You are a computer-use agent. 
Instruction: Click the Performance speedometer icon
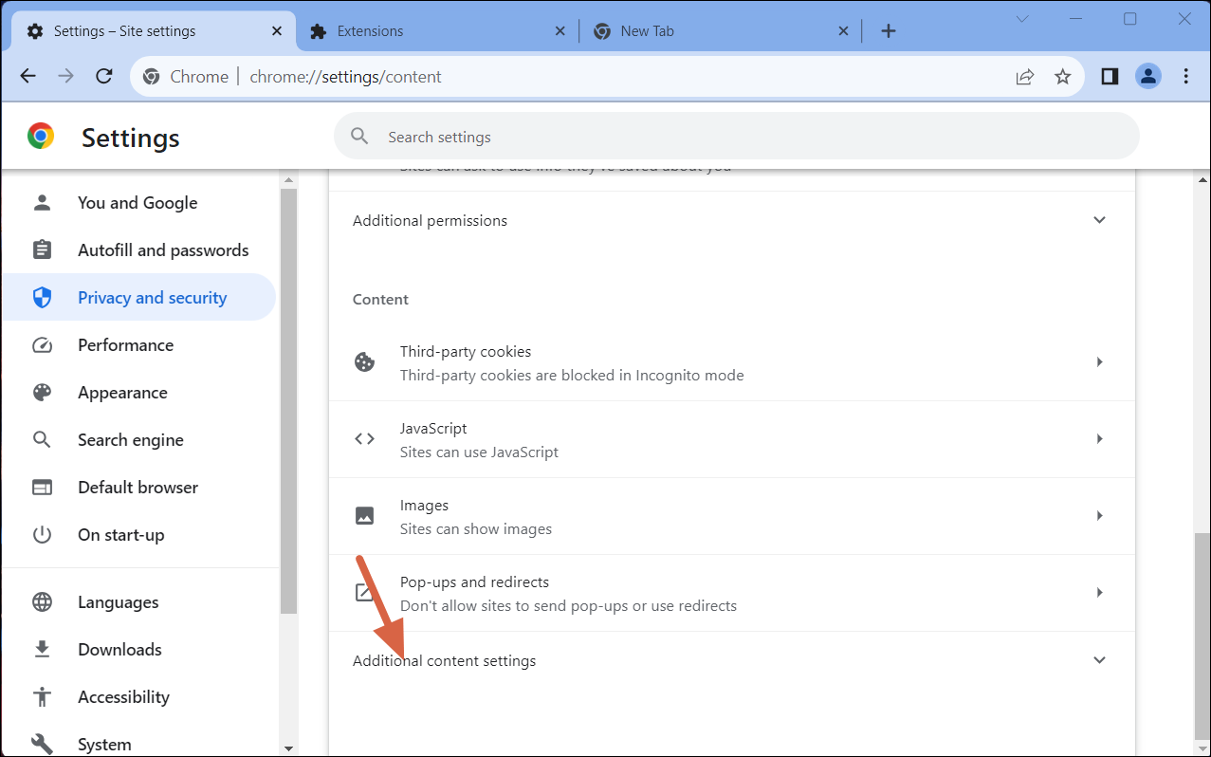42,344
